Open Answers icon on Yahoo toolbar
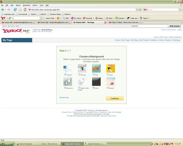Image resolution: width=183 pixels, height=146 pixels. pyautogui.click(x=116, y=18)
